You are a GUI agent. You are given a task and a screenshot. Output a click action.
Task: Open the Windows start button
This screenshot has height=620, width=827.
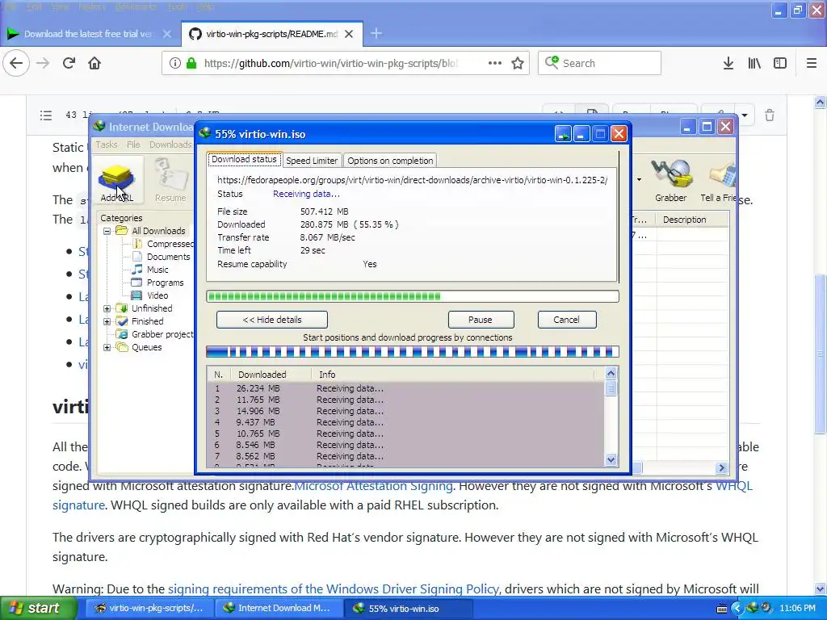pyautogui.click(x=37, y=608)
